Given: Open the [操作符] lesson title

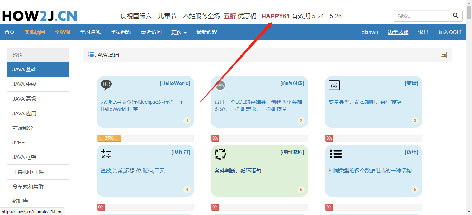Looking at the screenshot, I should (181, 152).
